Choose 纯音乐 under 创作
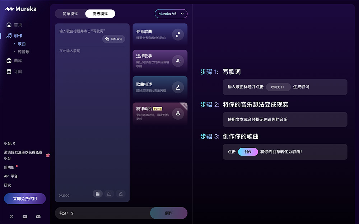The width and height of the screenshot is (359, 224). (24, 52)
